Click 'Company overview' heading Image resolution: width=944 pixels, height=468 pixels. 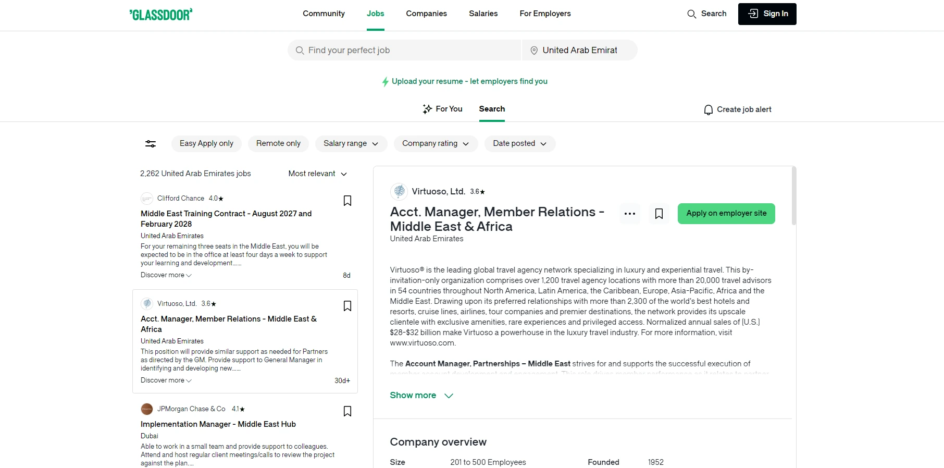click(438, 442)
